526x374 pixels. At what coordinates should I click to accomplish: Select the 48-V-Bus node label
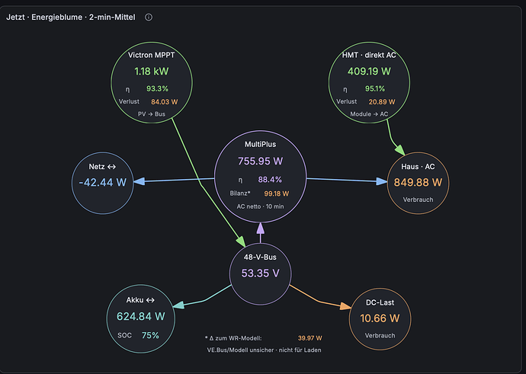(x=260, y=257)
